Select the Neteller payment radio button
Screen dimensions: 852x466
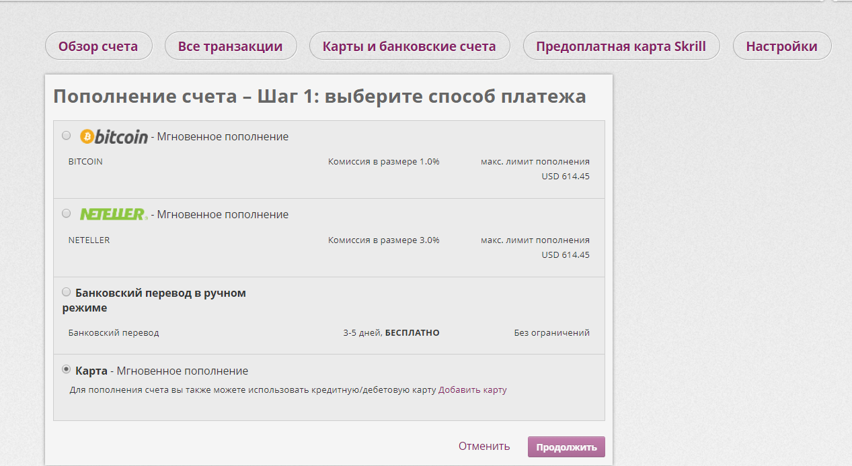click(x=66, y=214)
